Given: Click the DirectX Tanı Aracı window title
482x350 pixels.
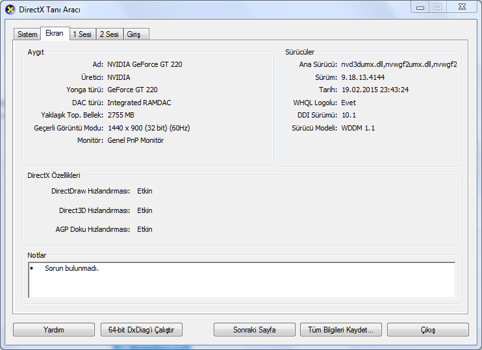Looking at the screenshot, I should coord(49,10).
